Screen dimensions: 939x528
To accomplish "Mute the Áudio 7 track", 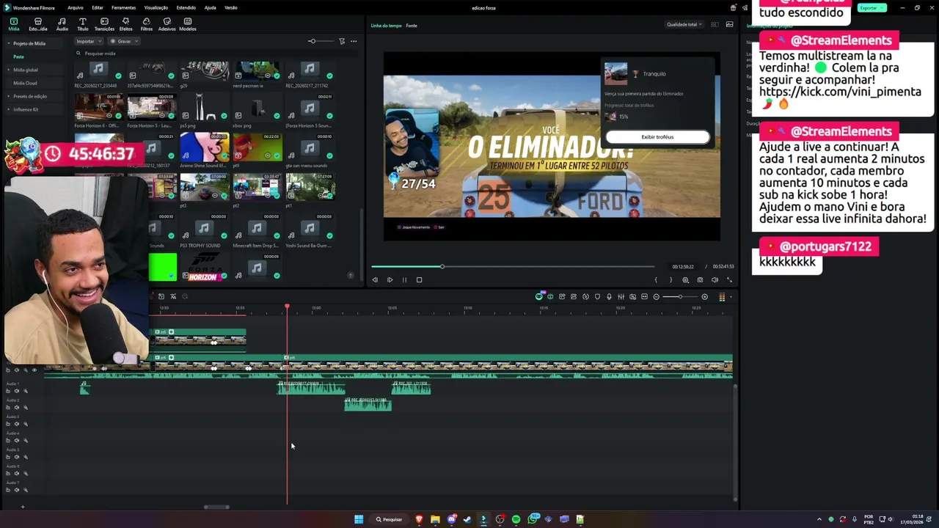I will click(16, 490).
